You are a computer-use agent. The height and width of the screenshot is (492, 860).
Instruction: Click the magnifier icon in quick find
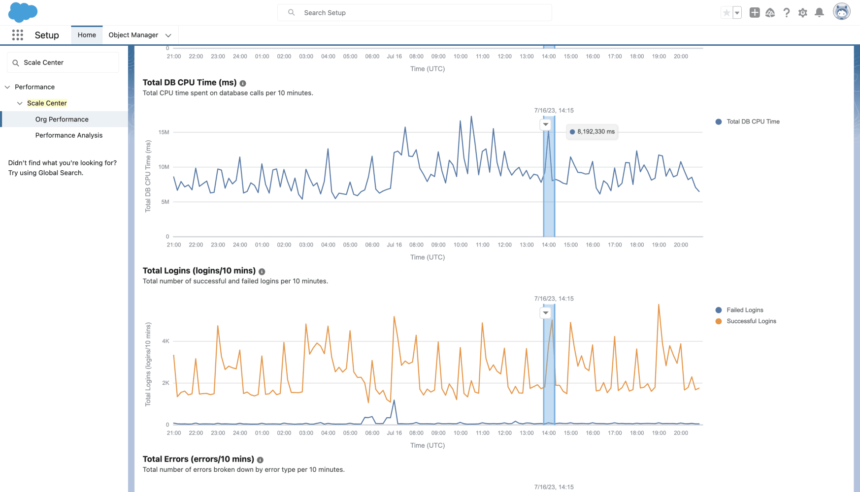tap(16, 63)
